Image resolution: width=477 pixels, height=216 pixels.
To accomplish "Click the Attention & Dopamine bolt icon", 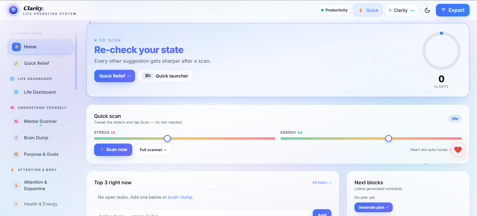I will pos(16,185).
